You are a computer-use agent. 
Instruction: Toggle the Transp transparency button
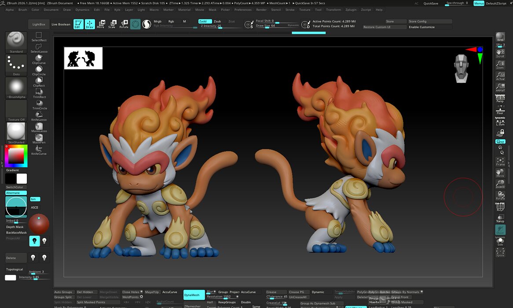click(x=500, y=218)
